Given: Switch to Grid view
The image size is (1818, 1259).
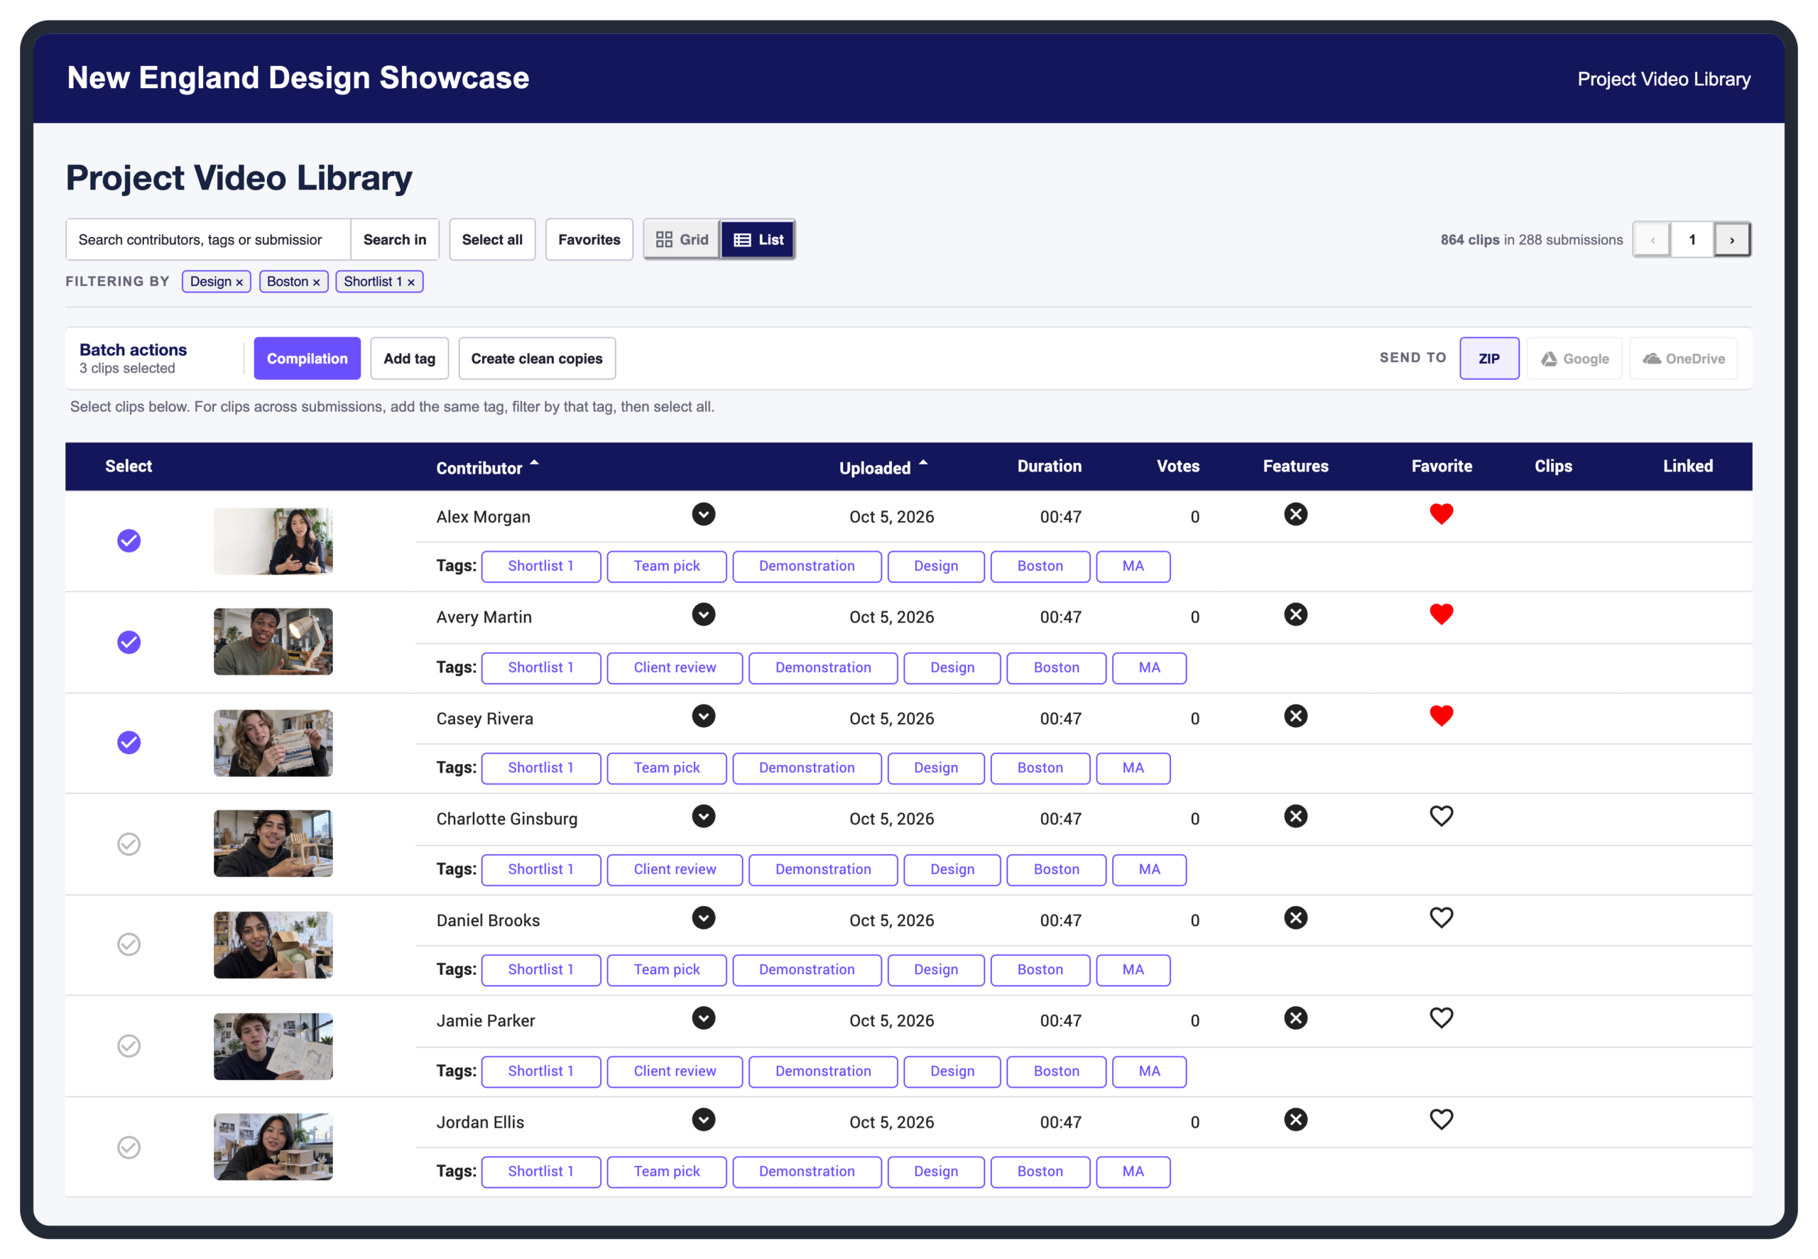Looking at the screenshot, I should coord(682,240).
